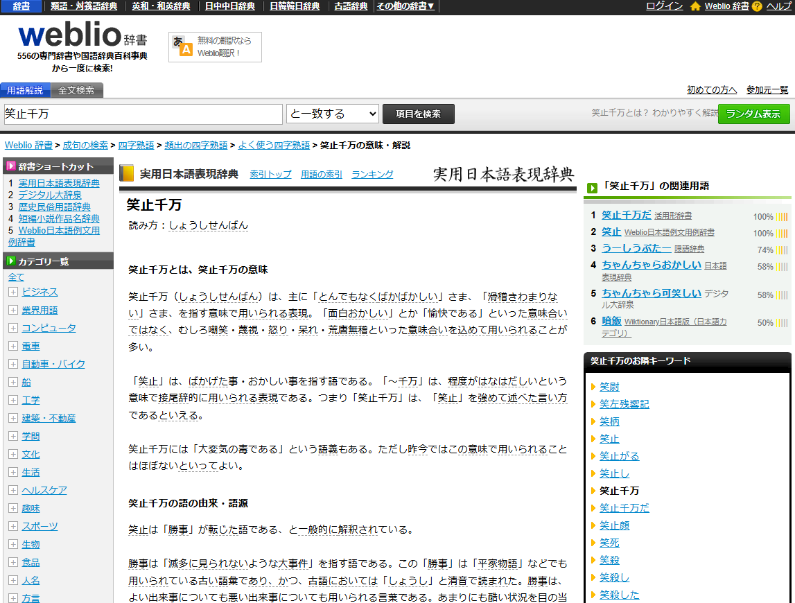Open the Weblio翻訳 translation banner

[215, 47]
